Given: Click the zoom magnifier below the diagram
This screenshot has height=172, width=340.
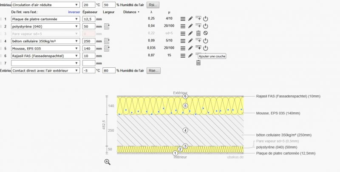Looking at the screenshot, I should click(107, 161).
